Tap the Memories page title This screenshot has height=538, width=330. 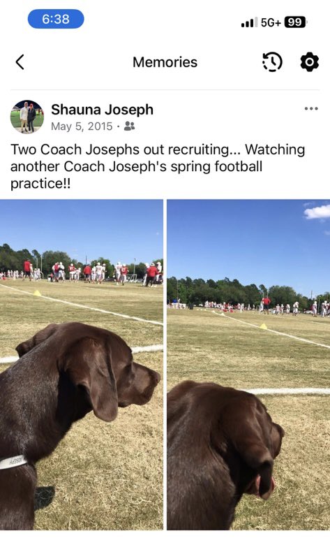(165, 62)
